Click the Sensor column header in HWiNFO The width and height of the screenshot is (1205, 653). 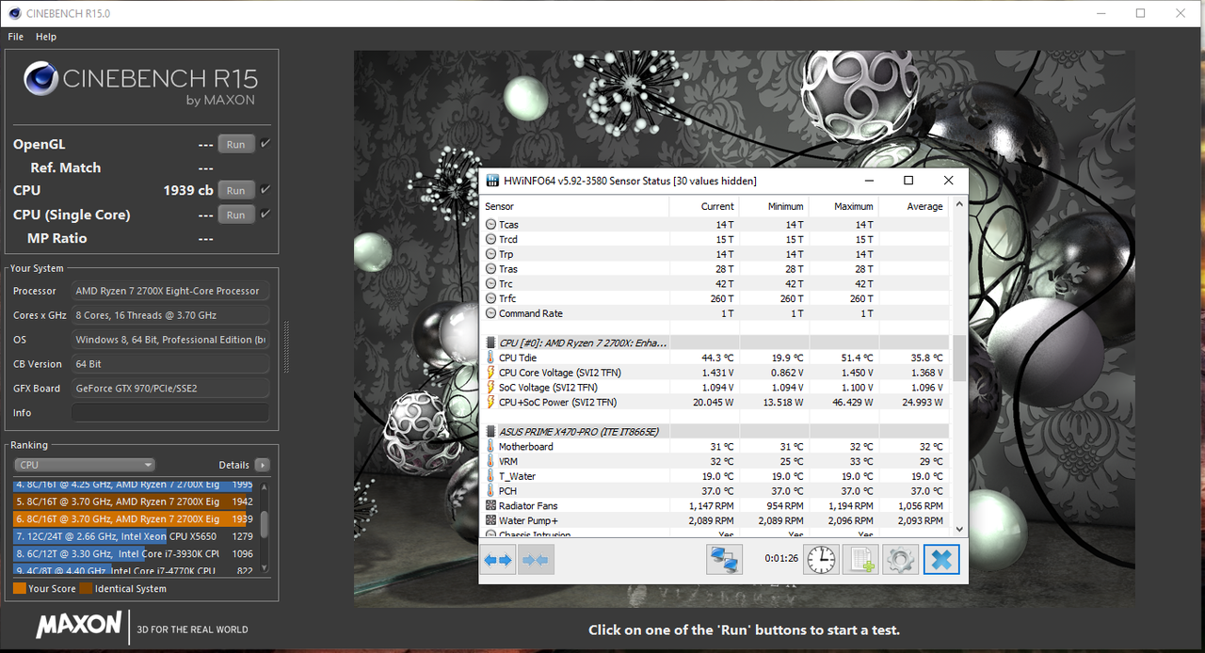(574, 206)
